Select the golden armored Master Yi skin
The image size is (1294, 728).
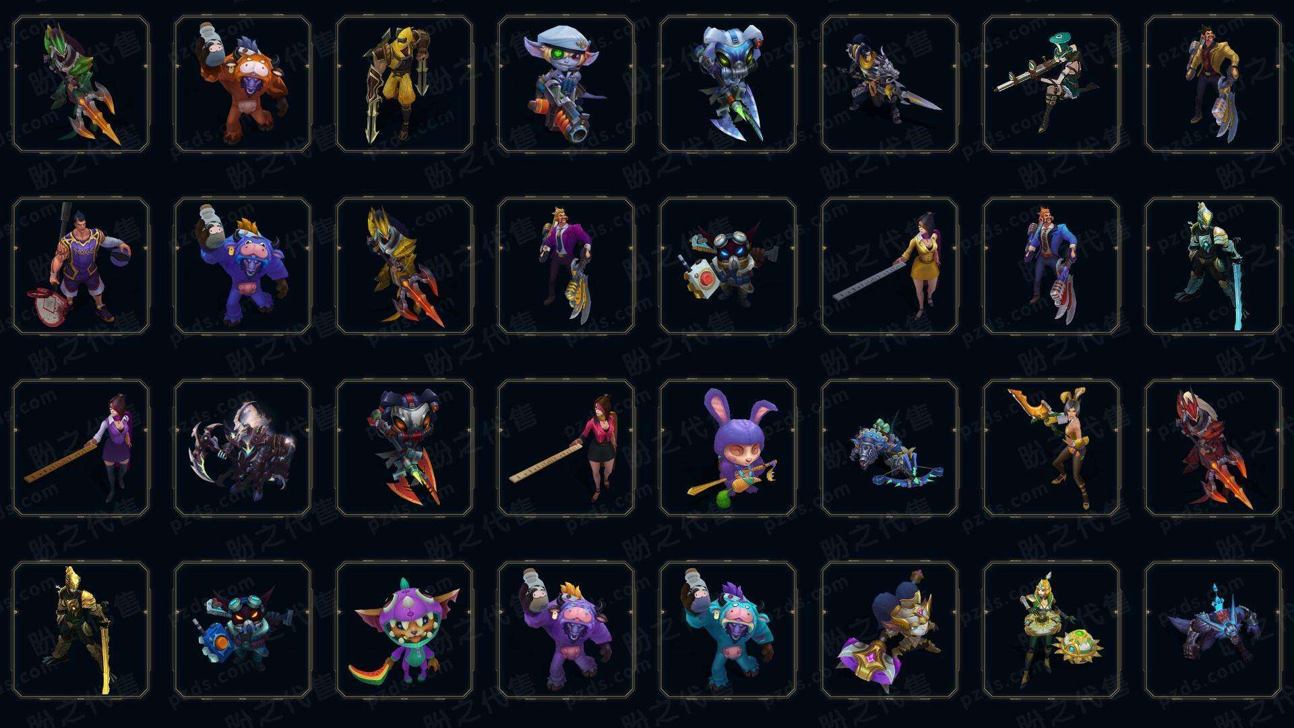[81, 630]
